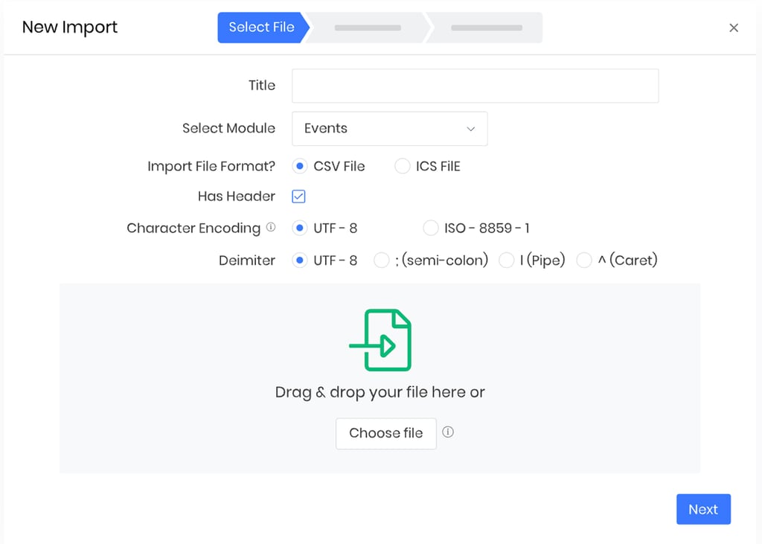
Task: Click the Title input field
Action: (x=475, y=86)
